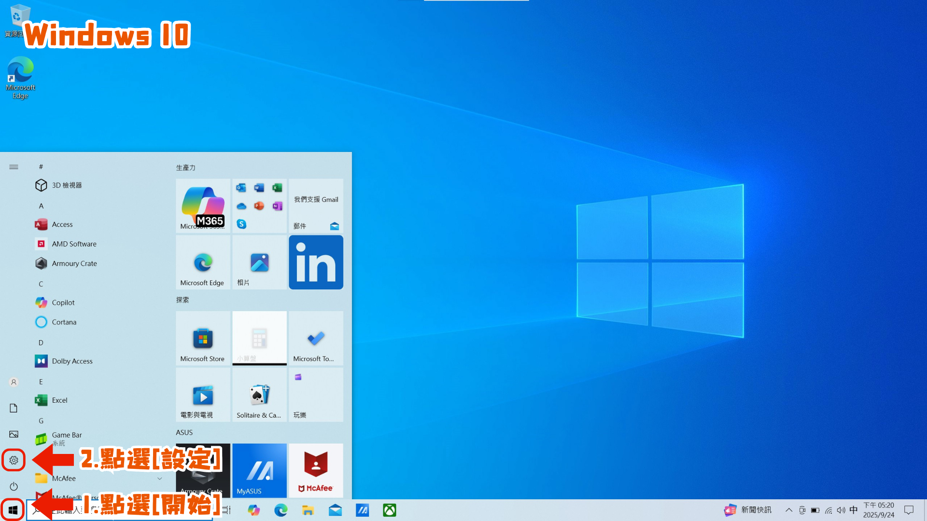Show hidden system tray icons
Screen dimensions: 927x521
[789, 510]
